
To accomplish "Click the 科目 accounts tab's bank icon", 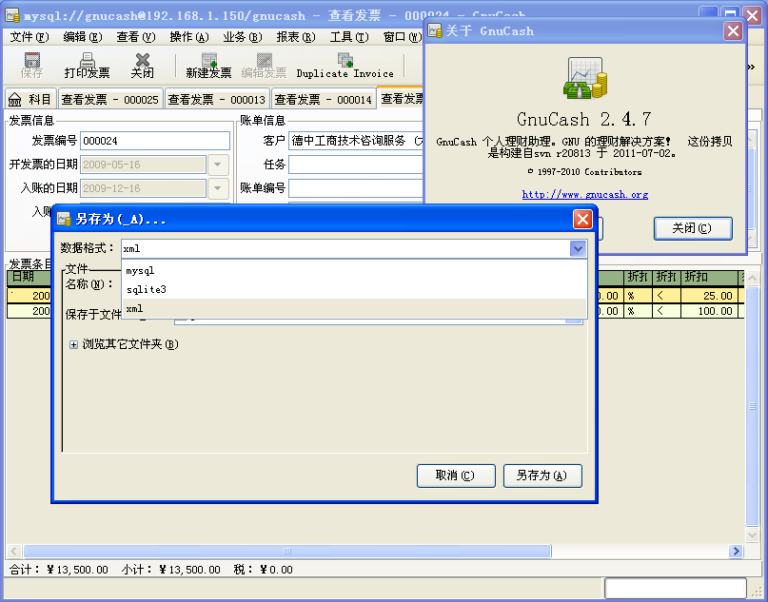I will [15, 100].
